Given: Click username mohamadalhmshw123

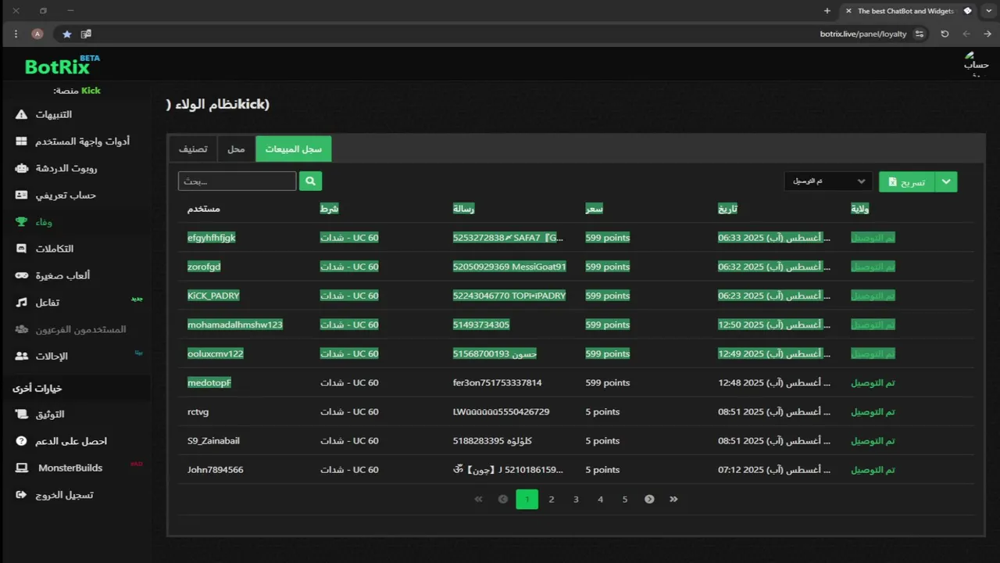Looking at the screenshot, I should (x=235, y=325).
